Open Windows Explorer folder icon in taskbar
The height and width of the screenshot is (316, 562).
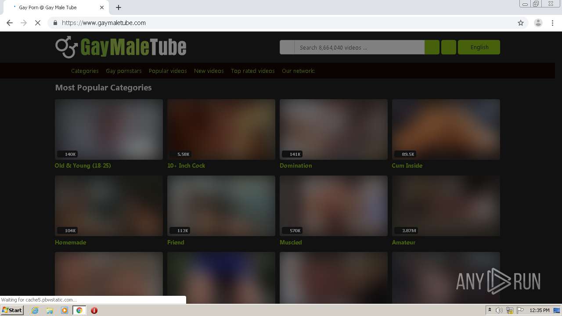(x=50, y=310)
